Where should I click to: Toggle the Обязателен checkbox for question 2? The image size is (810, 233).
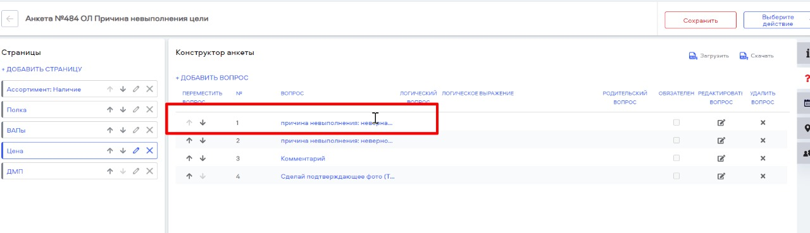[x=676, y=140]
